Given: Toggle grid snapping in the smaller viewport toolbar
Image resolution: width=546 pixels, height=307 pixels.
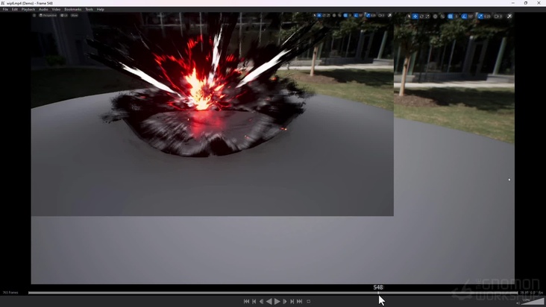Looking at the screenshot, I should (345, 16).
